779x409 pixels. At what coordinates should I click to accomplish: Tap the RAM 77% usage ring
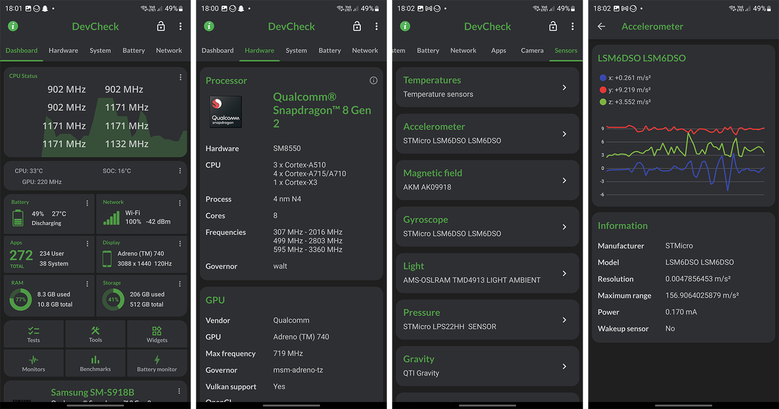click(x=20, y=299)
